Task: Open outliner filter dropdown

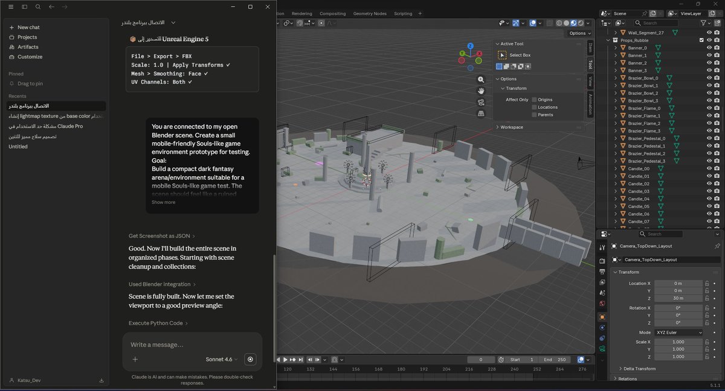Action: tap(707, 23)
